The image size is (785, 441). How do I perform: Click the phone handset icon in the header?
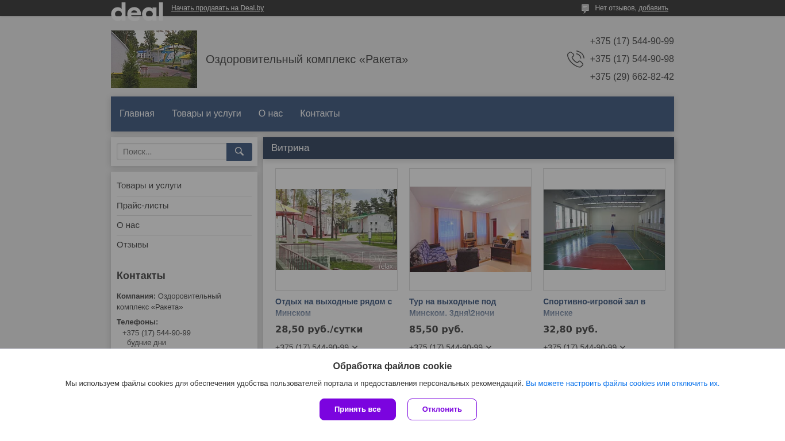(x=576, y=59)
